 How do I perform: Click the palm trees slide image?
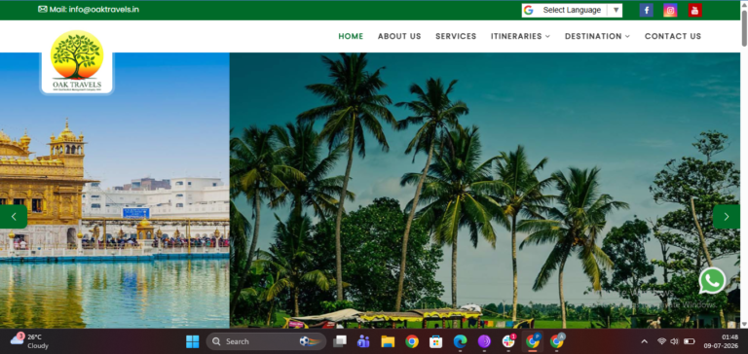click(485, 190)
